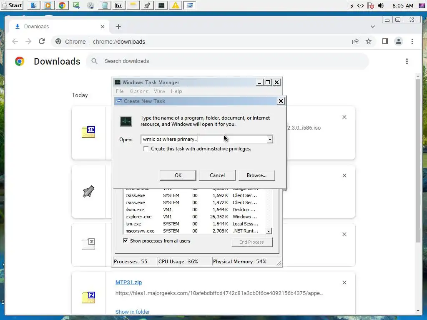
Task: Click the 8:05 AM clock
Action: coord(403,6)
